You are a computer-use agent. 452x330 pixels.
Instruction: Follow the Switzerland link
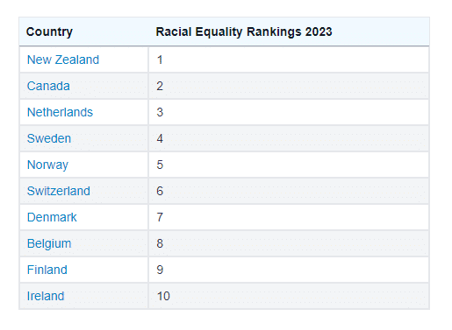[x=59, y=191]
